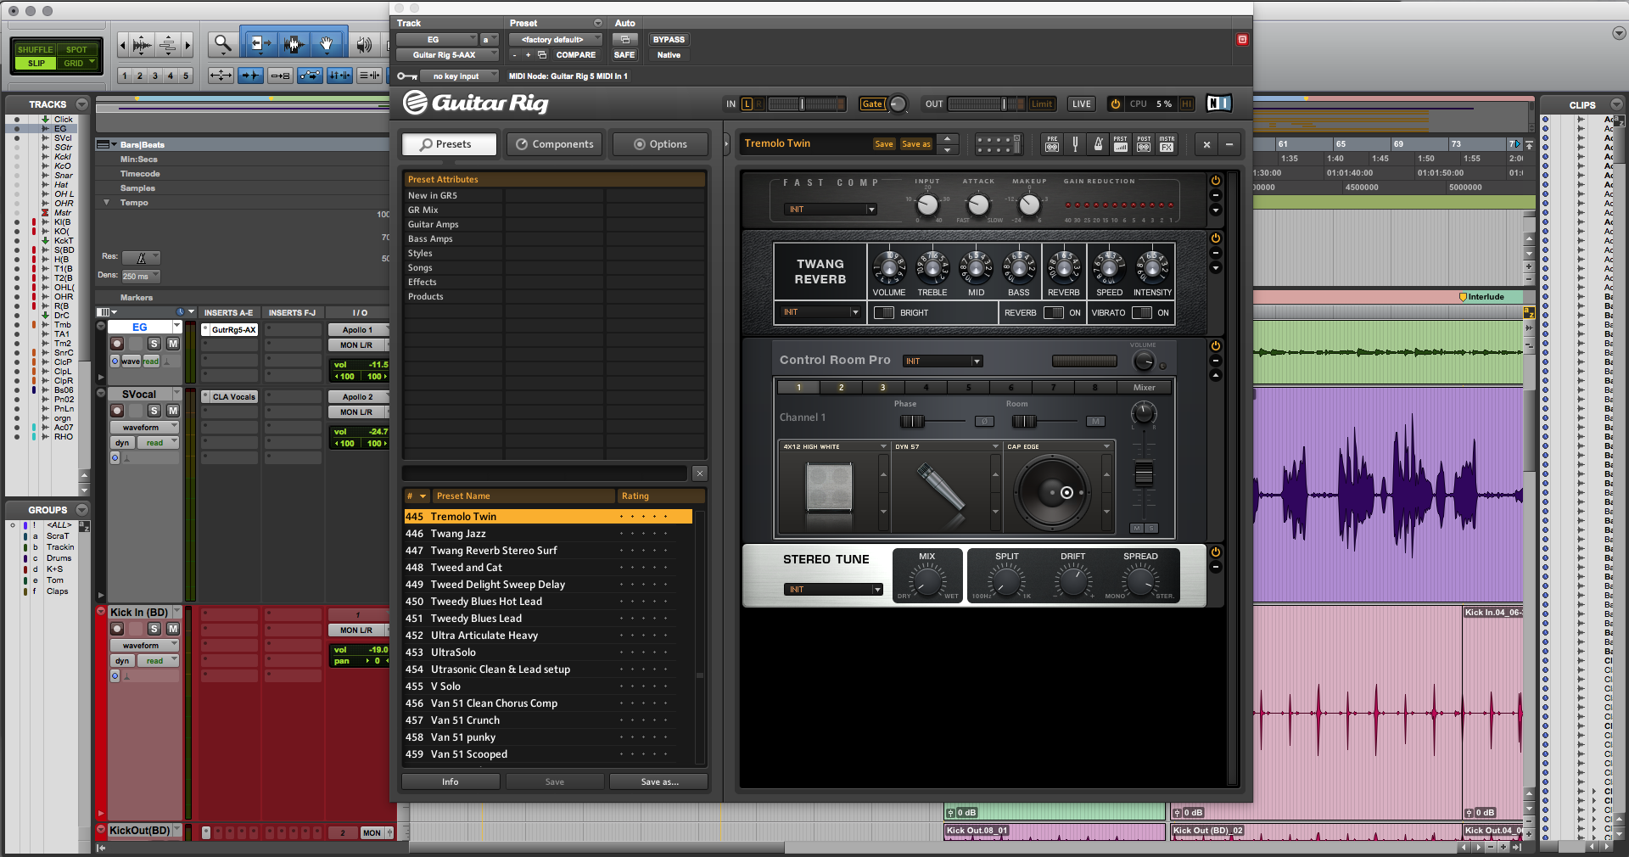Open Control Room Pro INIT dropdown
The width and height of the screenshot is (1629, 857).
[x=943, y=361]
